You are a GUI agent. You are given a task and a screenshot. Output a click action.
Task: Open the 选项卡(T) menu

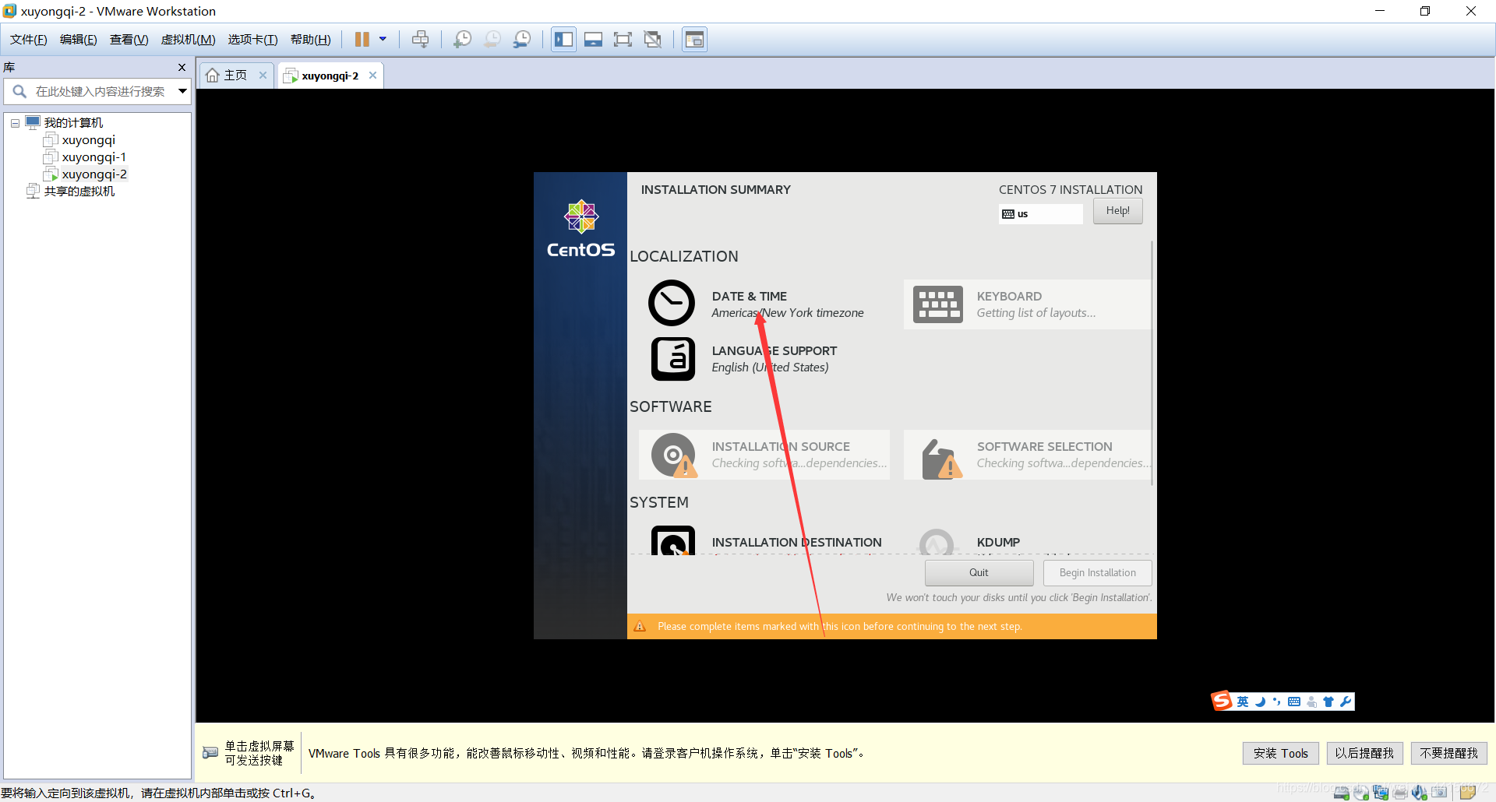pos(253,40)
